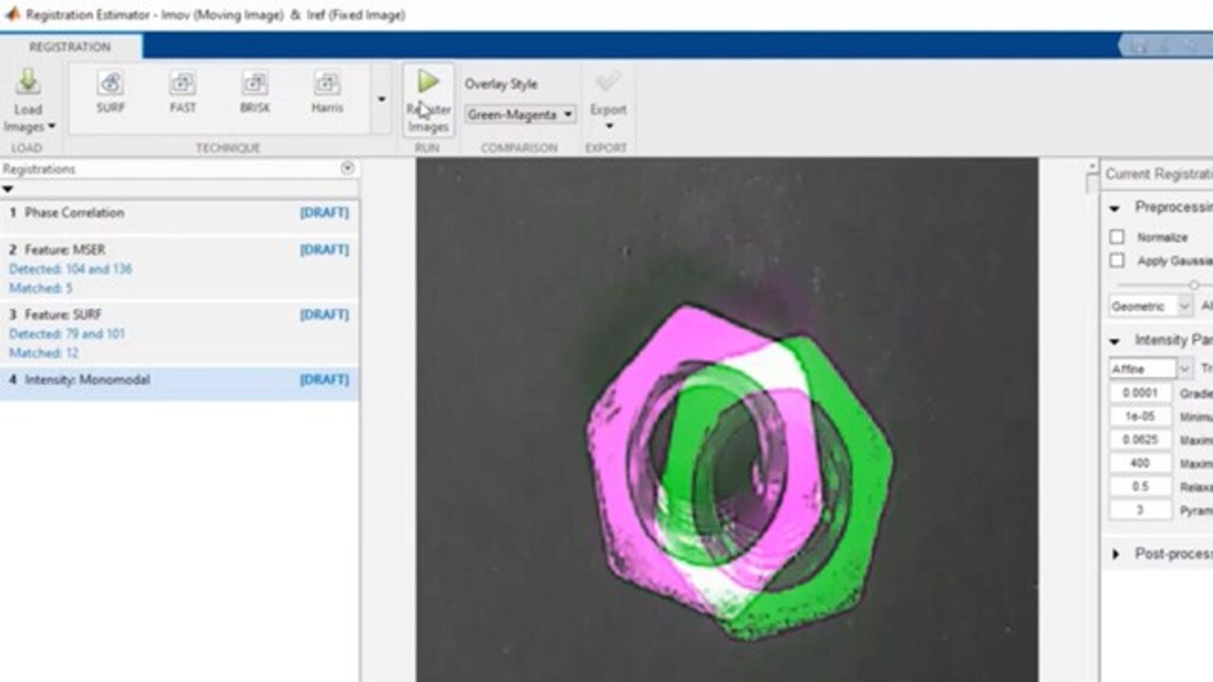The image size is (1213, 682).
Task: Expand the Post-processing section
Action: 1115,554
